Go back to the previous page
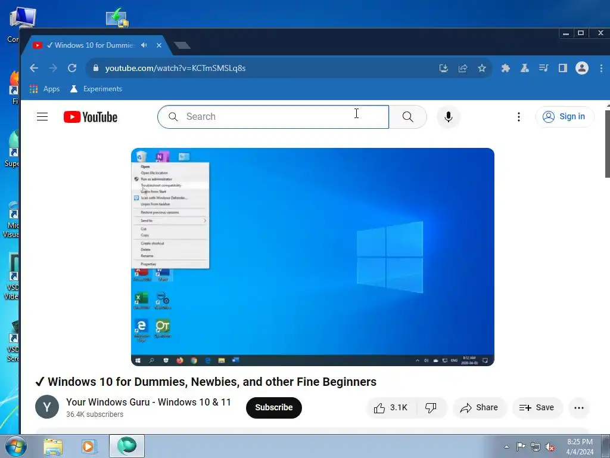Viewport: 610px width, 458px height. click(34, 68)
